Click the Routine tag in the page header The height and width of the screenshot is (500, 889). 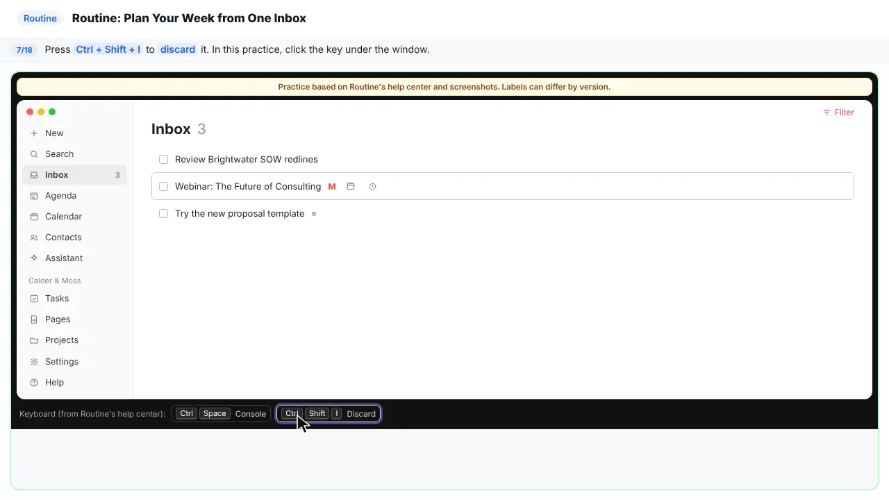pyautogui.click(x=40, y=19)
